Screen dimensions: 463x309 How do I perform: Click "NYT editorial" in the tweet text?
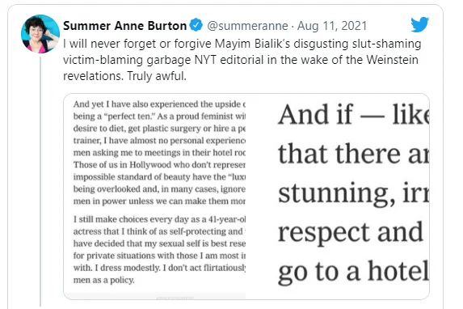(229, 60)
